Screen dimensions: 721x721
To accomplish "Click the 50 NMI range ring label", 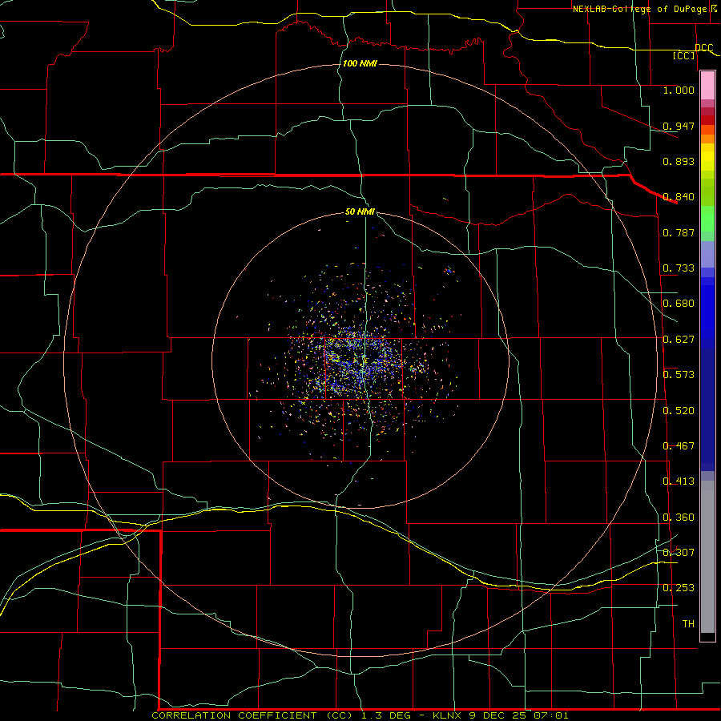I will (x=360, y=212).
